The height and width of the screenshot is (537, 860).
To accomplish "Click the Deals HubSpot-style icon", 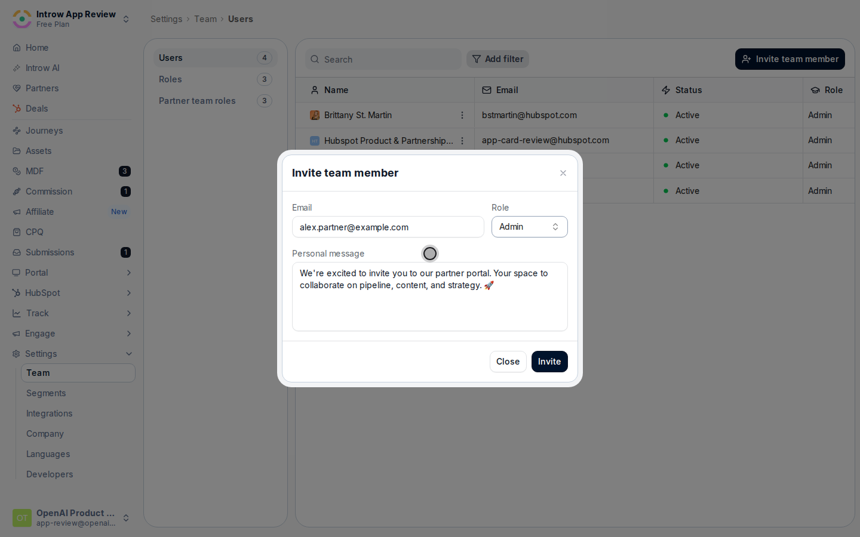I will click(x=17, y=109).
